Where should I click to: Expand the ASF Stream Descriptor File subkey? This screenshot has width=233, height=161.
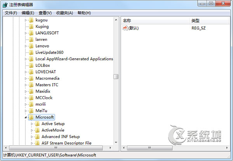[x=32, y=143]
